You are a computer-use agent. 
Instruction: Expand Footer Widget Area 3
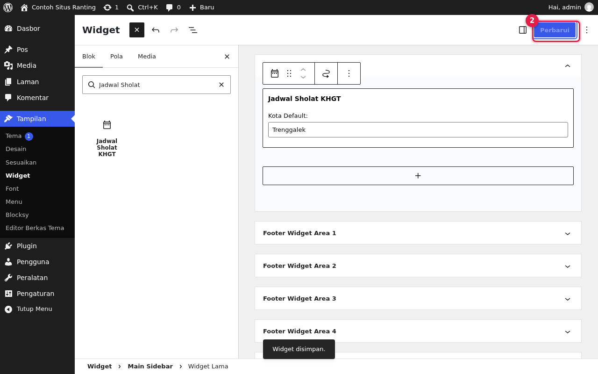[418, 298]
